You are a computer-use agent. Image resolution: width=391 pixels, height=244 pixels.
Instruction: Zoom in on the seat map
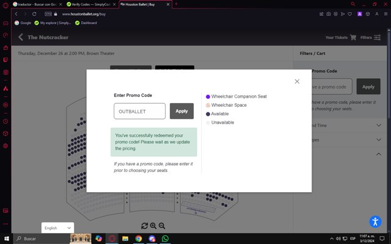click(153, 226)
